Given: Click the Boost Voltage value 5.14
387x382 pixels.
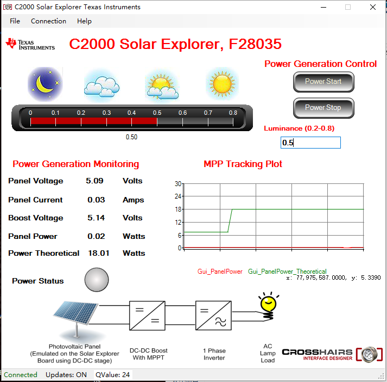Looking at the screenshot, I should point(96,218).
